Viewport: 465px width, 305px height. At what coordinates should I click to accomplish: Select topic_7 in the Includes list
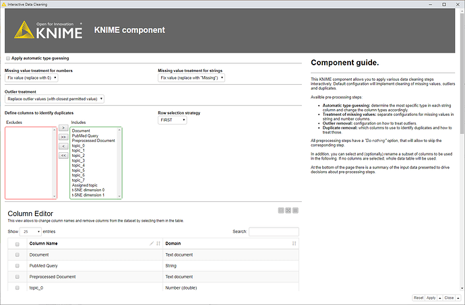click(x=78, y=180)
